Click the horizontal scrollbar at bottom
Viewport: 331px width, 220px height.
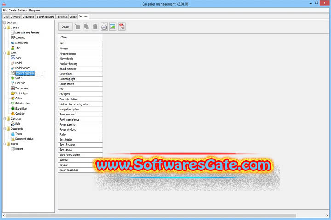coord(151,215)
